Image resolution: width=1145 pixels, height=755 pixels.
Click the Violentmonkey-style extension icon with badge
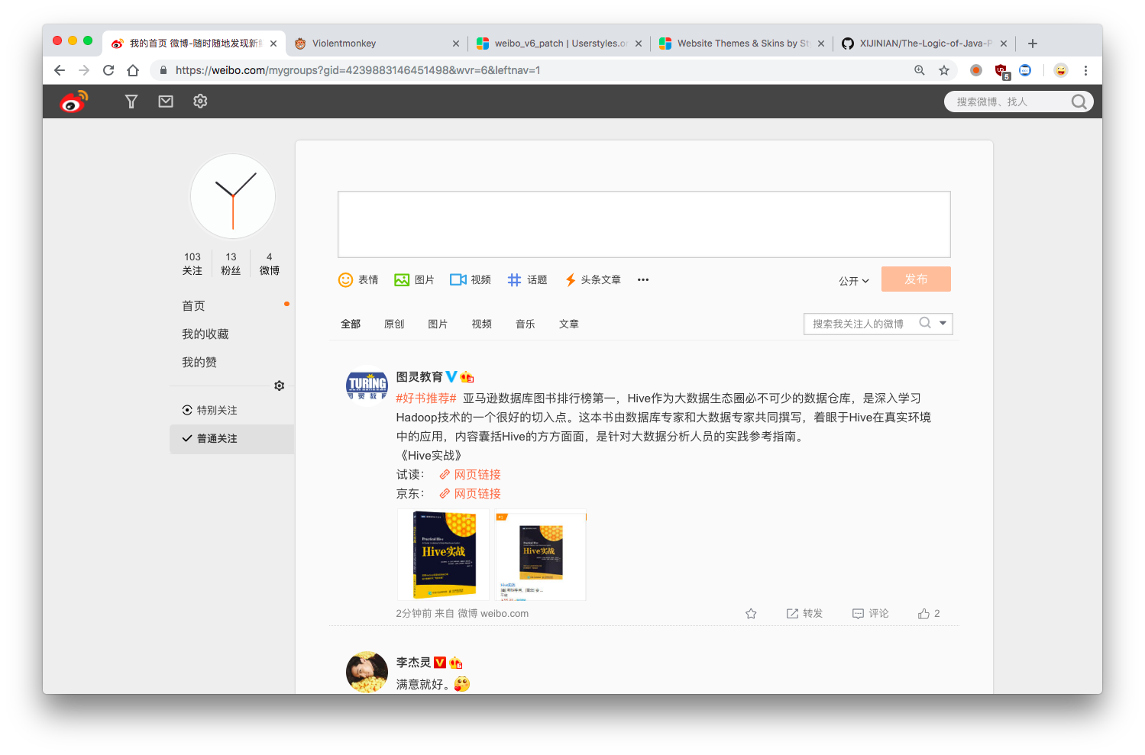[1001, 71]
